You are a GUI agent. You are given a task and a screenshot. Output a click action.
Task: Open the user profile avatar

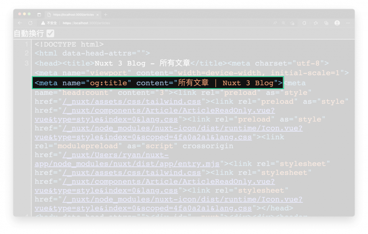(337, 23)
